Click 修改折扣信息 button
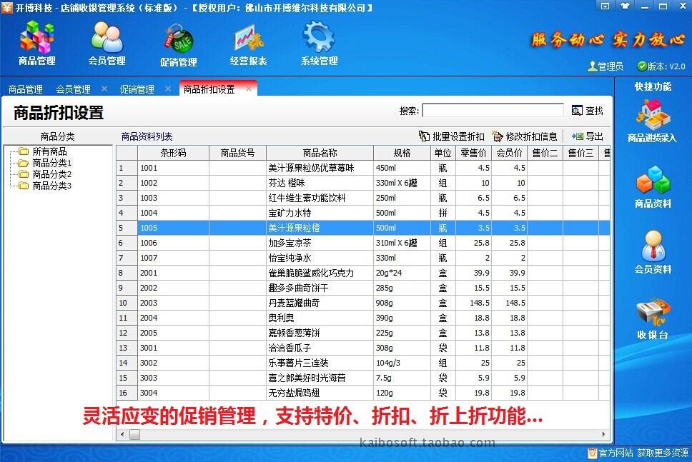The width and height of the screenshot is (692, 462). (x=525, y=136)
